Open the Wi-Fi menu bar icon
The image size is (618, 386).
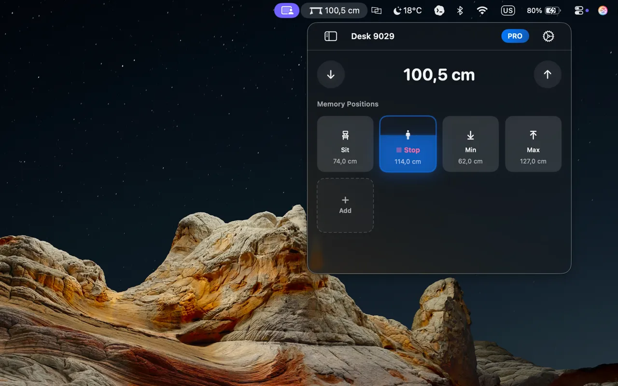pyautogui.click(x=482, y=11)
